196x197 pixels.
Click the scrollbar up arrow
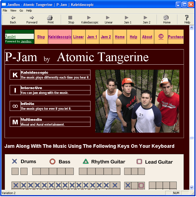click(191, 28)
